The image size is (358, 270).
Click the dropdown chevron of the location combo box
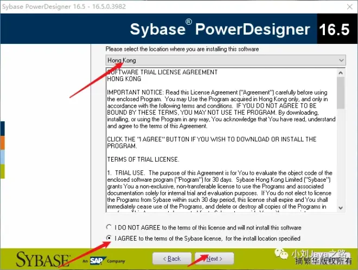[341, 60]
